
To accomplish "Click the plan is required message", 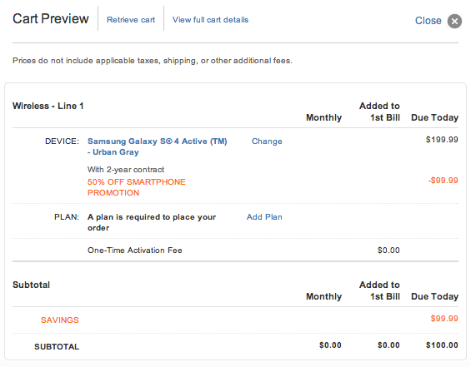I will (152, 222).
